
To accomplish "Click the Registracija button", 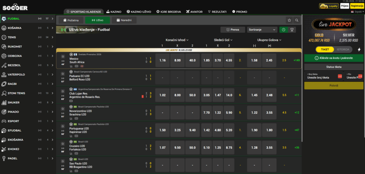I will click(x=357, y=6).
